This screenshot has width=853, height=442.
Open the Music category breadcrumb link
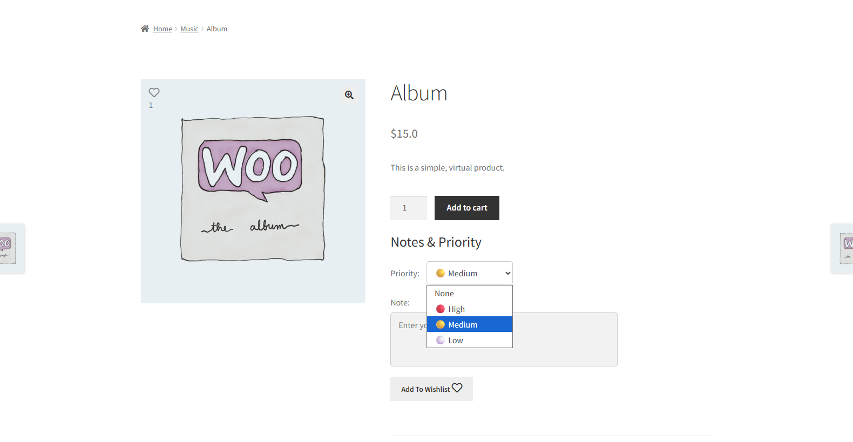point(189,29)
